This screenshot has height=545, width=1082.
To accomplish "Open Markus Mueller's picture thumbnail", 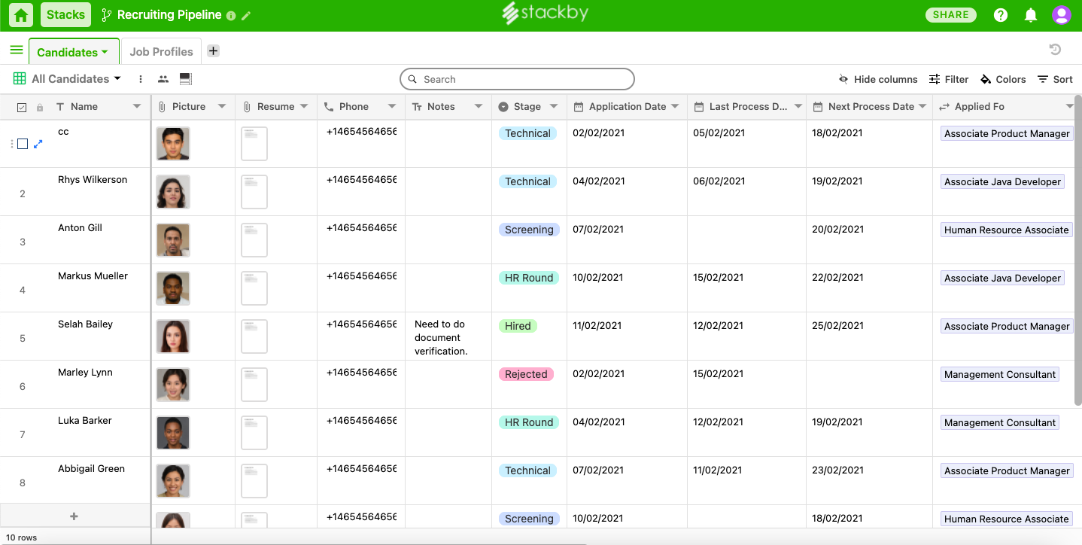I will coord(173,288).
